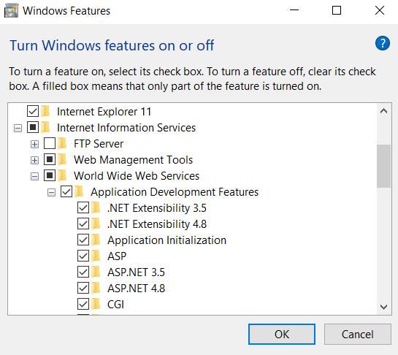Uncheck the .NET Extensibility 4.8 checkbox
Viewport: 398px width, 355px height.
click(x=83, y=224)
